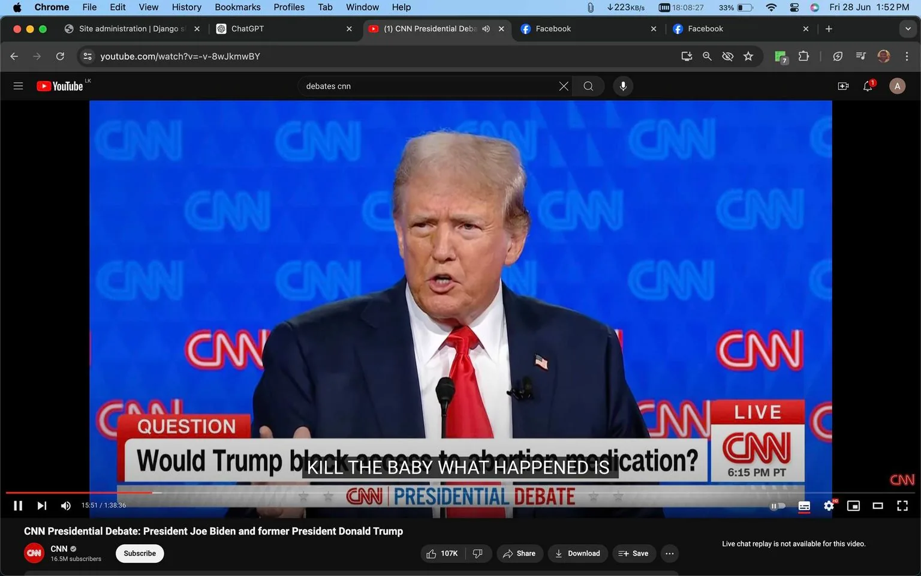
Task: Subscribe to the CNN channel
Action: coord(139,553)
